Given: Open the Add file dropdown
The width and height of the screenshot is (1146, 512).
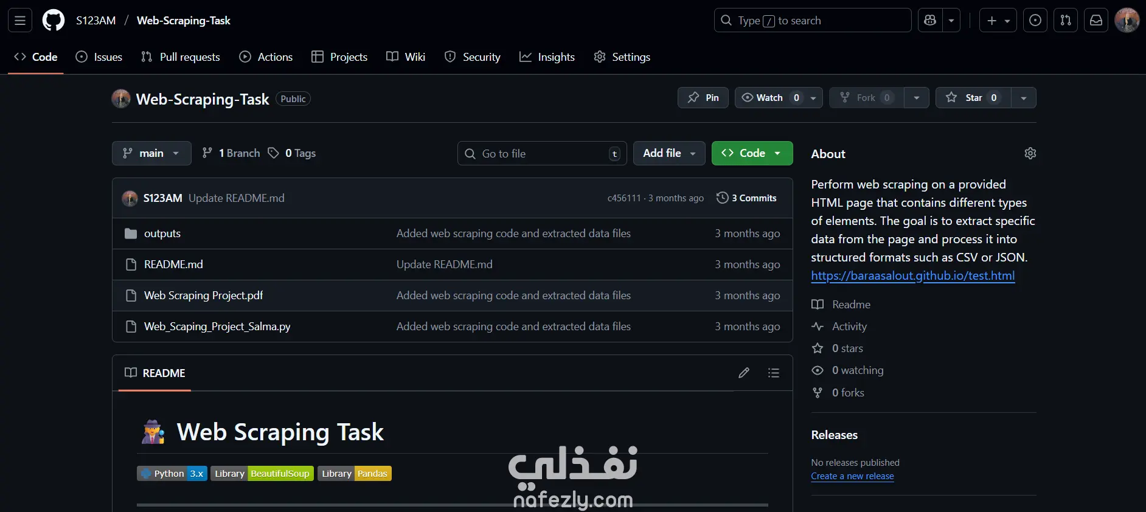Looking at the screenshot, I should click(x=669, y=153).
